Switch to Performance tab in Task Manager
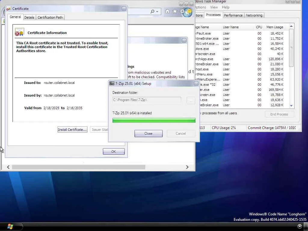The height and width of the screenshot is (231, 308). coord(233,15)
